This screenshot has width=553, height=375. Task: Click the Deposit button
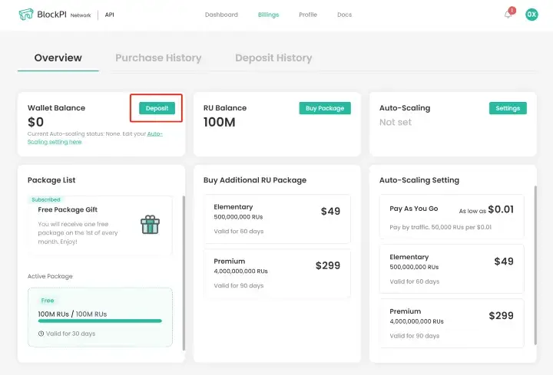[157, 108]
